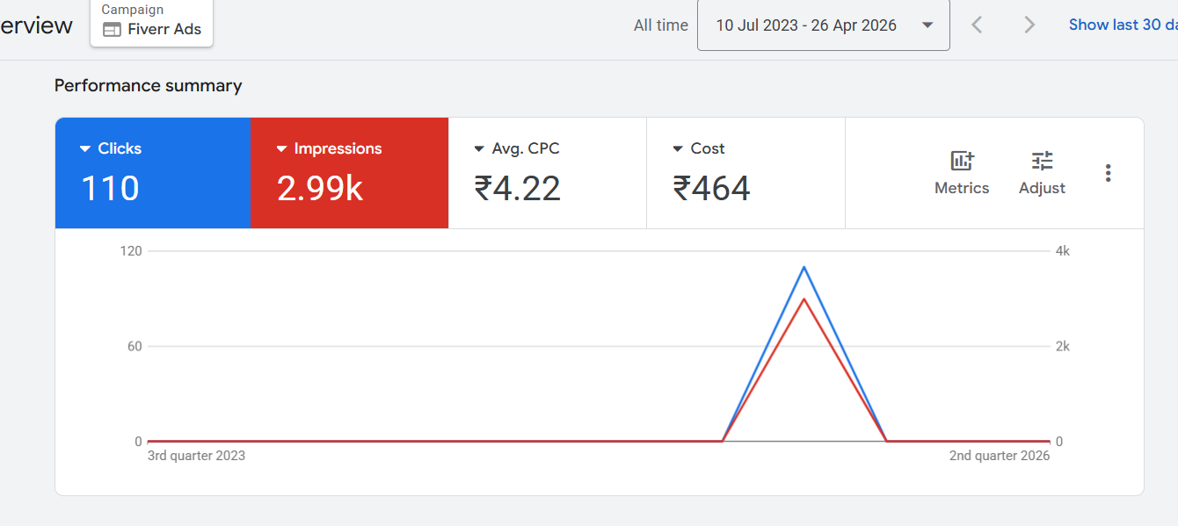Click the Show last 30 days link
The width and height of the screenshot is (1178, 526).
pyautogui.click(x=1123, y=25)
